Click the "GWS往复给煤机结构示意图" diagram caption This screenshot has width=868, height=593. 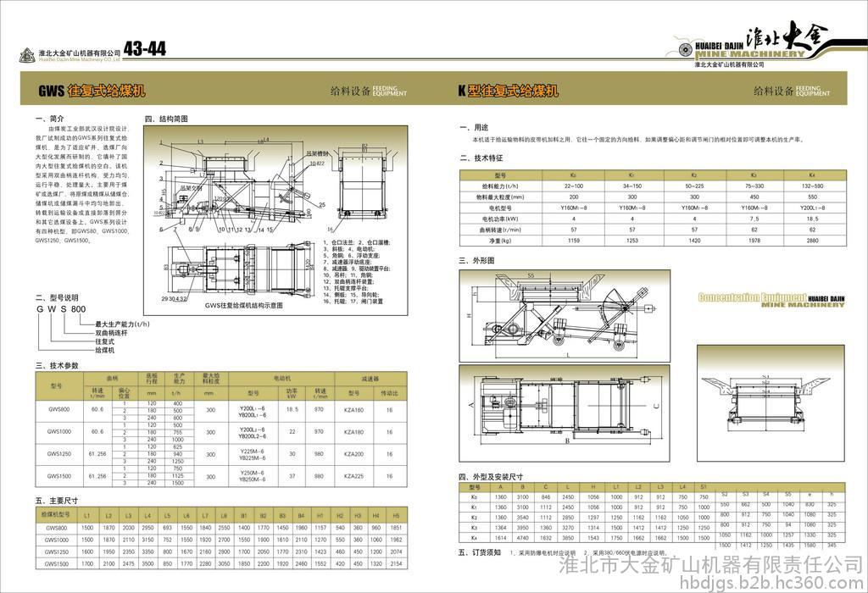coord(243,305)
